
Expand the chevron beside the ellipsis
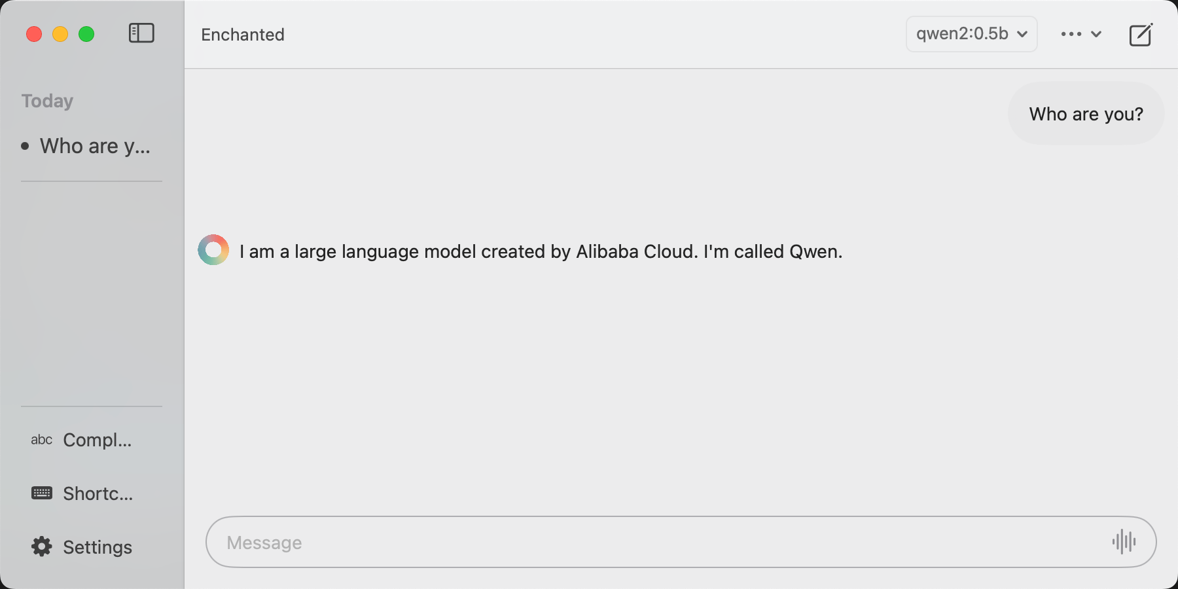[x=1097, y=34]
